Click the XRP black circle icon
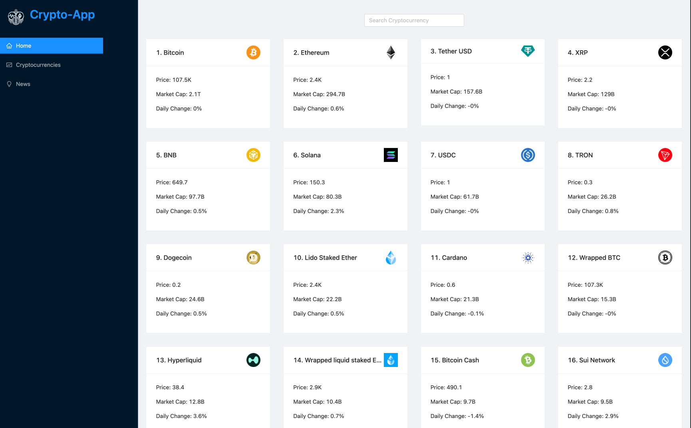Screen dimensions: 691x428 [665, 53]
